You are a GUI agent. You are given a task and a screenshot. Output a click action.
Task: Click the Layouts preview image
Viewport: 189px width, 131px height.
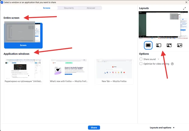click(163, 25)
